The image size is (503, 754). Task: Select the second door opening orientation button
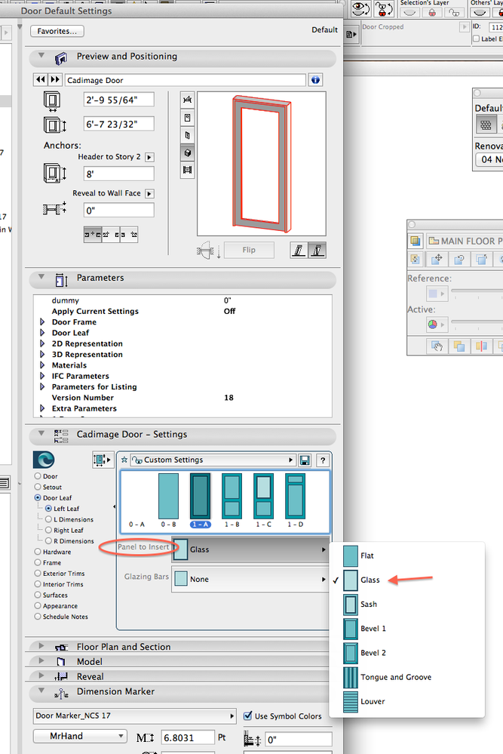[x=317, y=250]
